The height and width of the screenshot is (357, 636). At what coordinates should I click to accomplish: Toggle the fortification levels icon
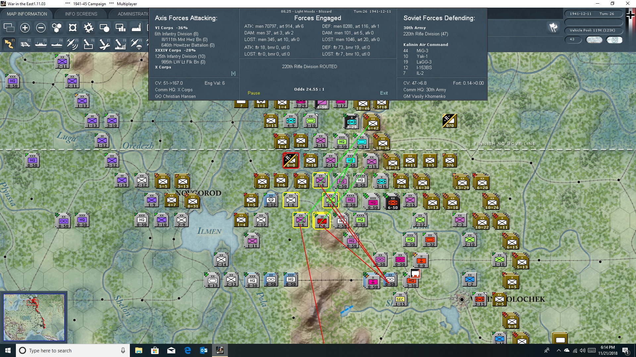tap(73, 28)
